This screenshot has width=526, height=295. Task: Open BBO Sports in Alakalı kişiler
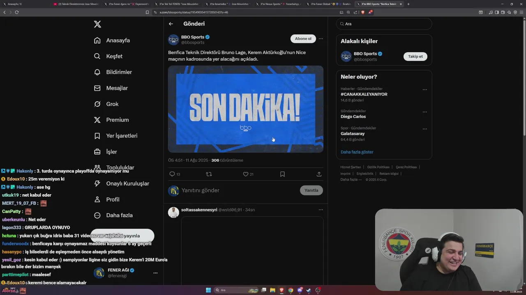365,54
